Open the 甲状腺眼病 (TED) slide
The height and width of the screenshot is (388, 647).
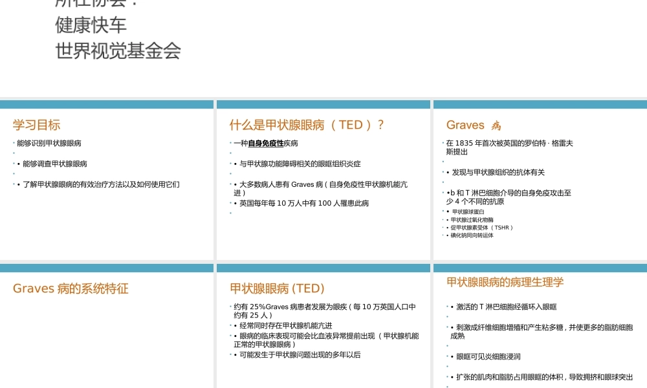[278, 288]
